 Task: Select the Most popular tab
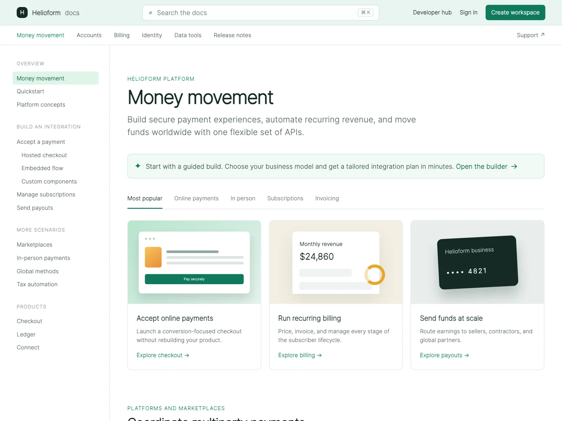point(145,198)
